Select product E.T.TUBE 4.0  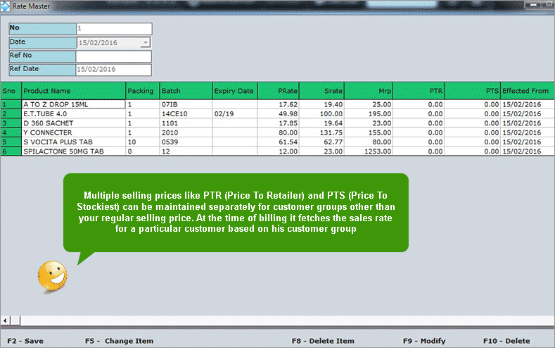click(74, 113)
